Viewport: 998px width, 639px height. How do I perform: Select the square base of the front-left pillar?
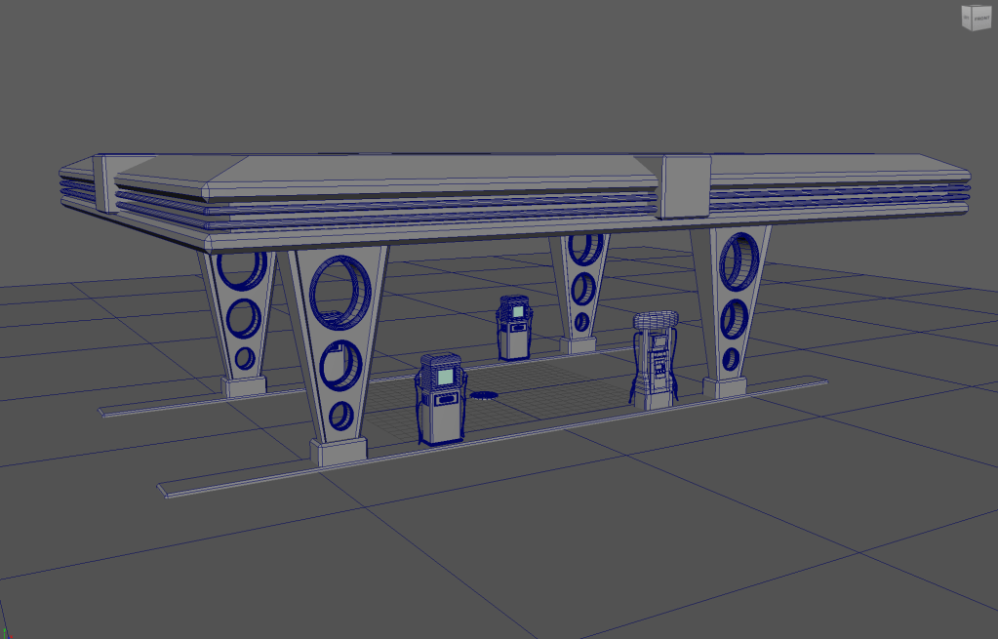pyautogui.click(x=339, y=451)
